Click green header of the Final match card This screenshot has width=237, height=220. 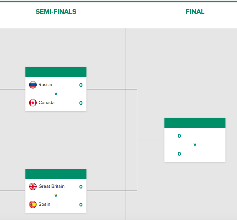pos(195,123)
